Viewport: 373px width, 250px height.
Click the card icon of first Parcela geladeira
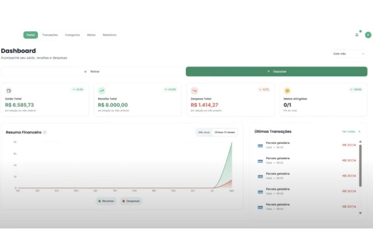[x=260, y=146]
